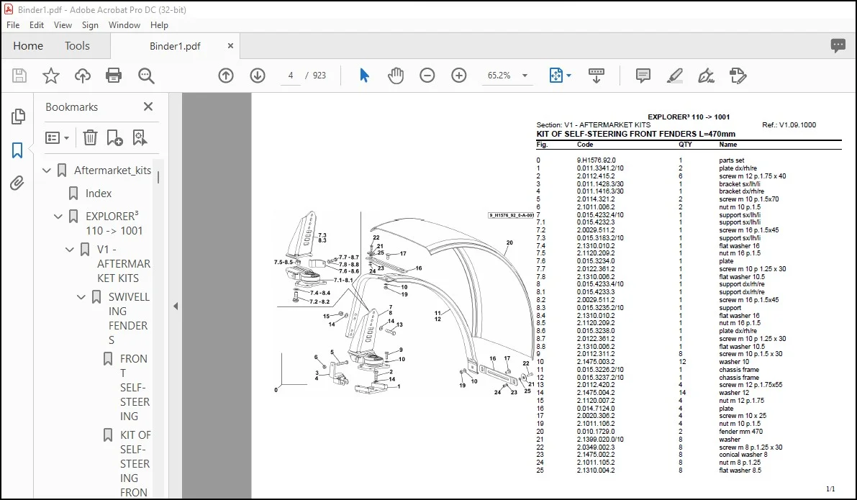Open KIT OF SELF-STEERING bookmark

click(135, 463)
